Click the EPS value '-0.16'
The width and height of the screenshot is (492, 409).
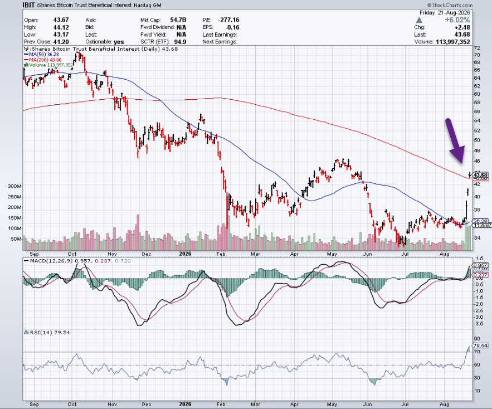click(232, 27)
